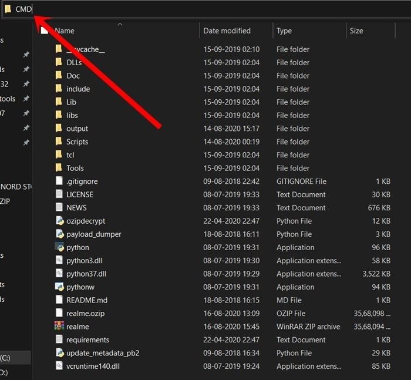
Task: Select the file name README.md
Action: (87, 300)
